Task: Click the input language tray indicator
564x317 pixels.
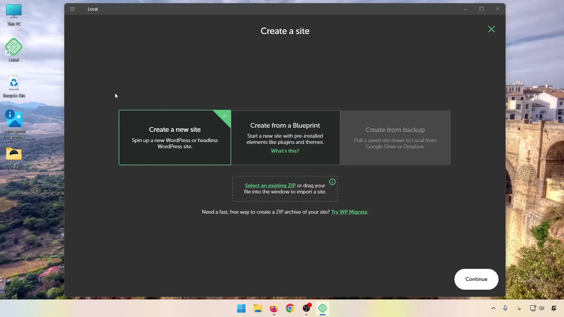Action: pos(519,308)
